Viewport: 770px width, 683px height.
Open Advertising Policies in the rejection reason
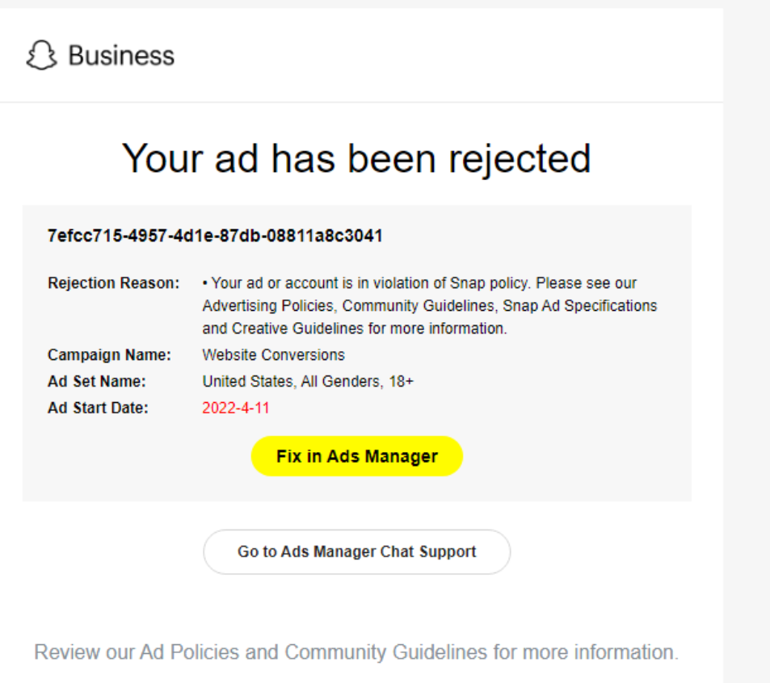point(268,306)
